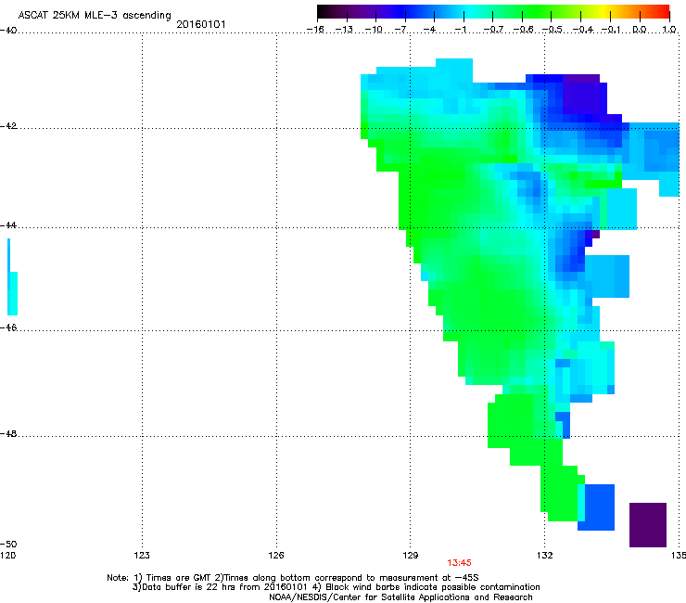Click the NOAA/NESDIS credit line

400,597
